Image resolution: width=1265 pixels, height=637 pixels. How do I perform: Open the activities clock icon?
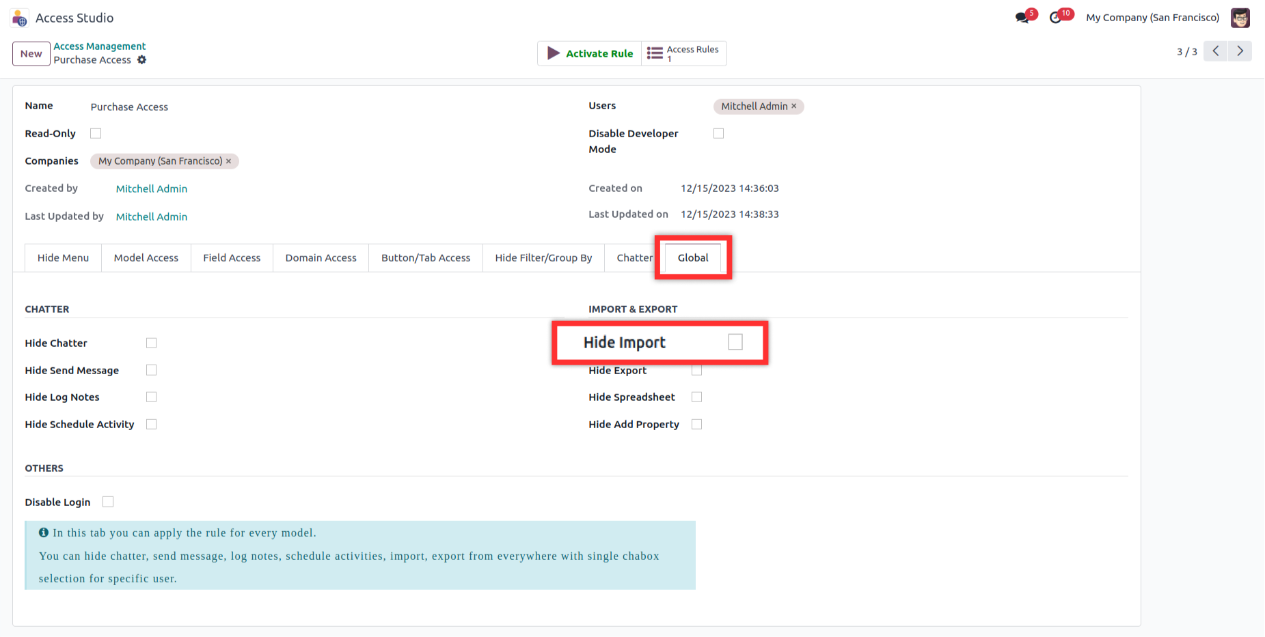click(1056, 18)
